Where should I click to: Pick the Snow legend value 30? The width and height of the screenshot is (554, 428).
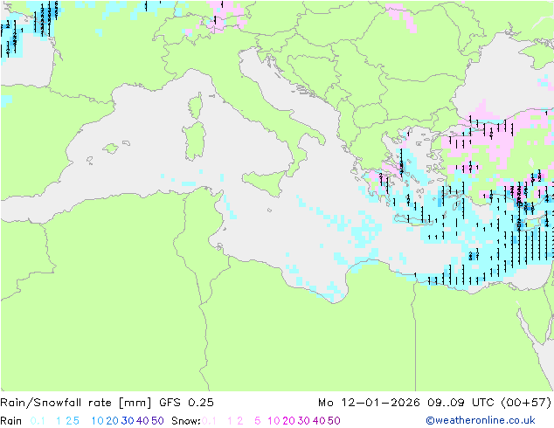(304, 421)
